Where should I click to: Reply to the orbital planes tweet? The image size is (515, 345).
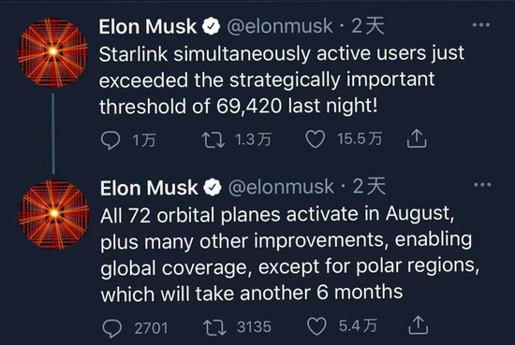pyautogui.click(x=112, y=328)
